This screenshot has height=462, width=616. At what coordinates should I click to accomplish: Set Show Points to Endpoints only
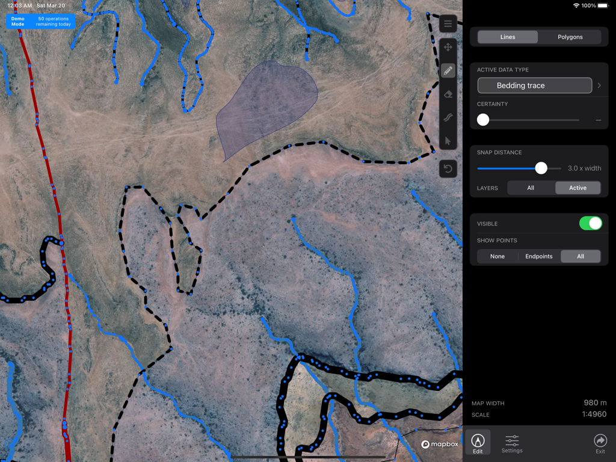(538, 256)
